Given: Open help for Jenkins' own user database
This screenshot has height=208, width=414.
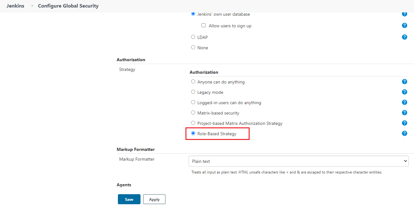Looking at the screenshot, I should [x=405, y=14].
